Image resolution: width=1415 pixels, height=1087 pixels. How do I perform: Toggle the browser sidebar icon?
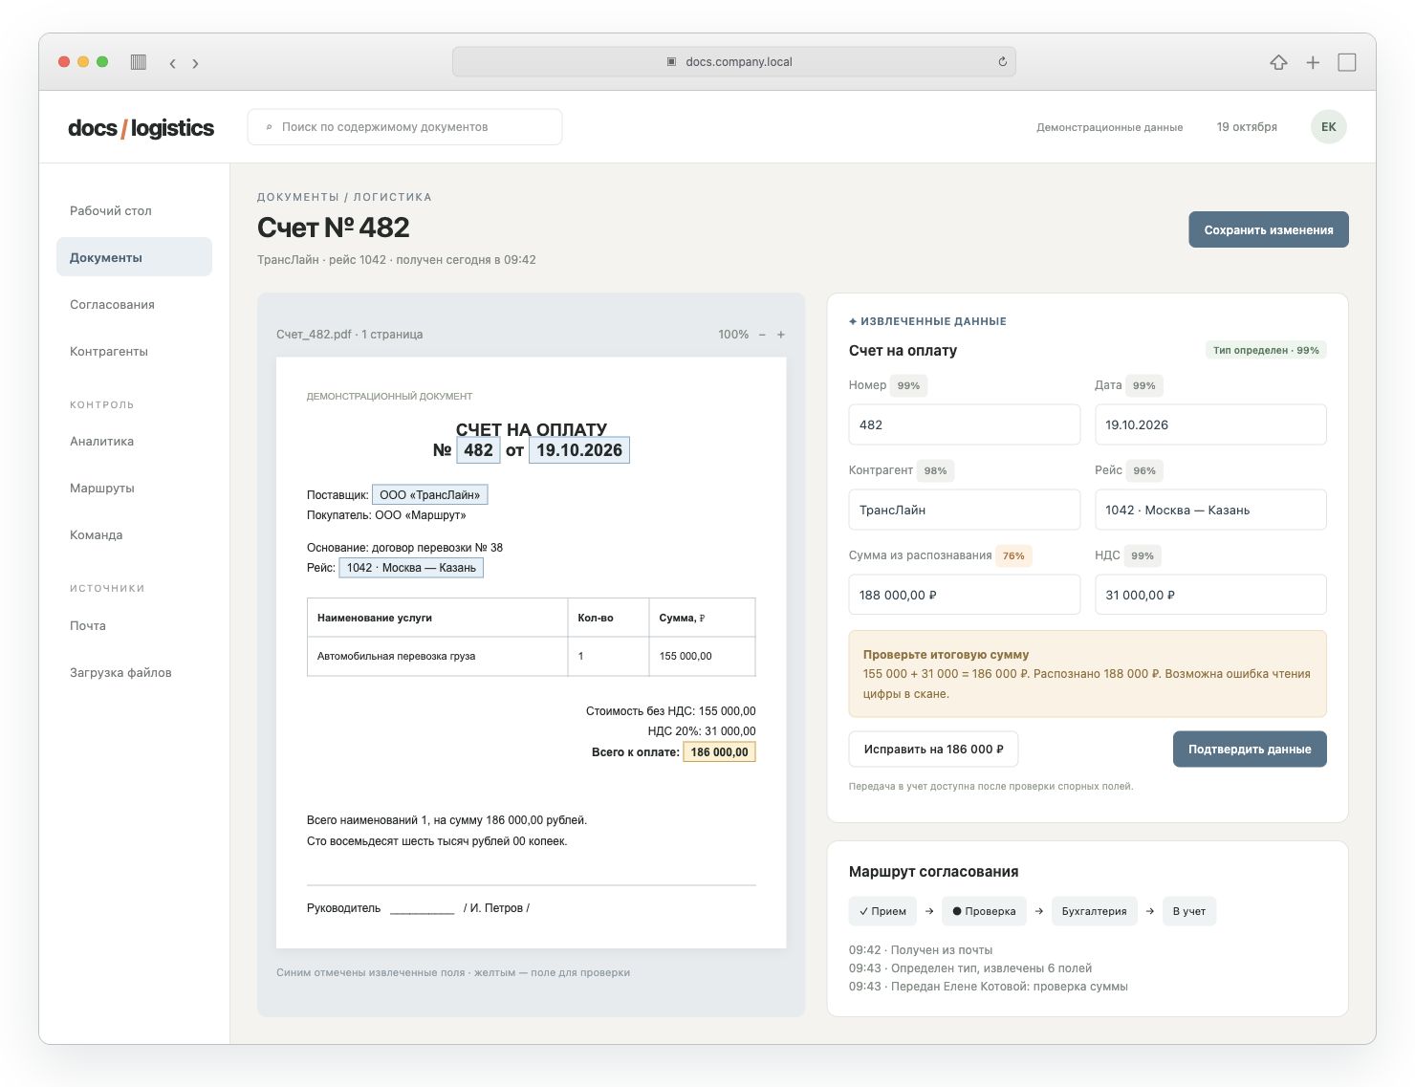pyautogui.click(x=139, y=62)
